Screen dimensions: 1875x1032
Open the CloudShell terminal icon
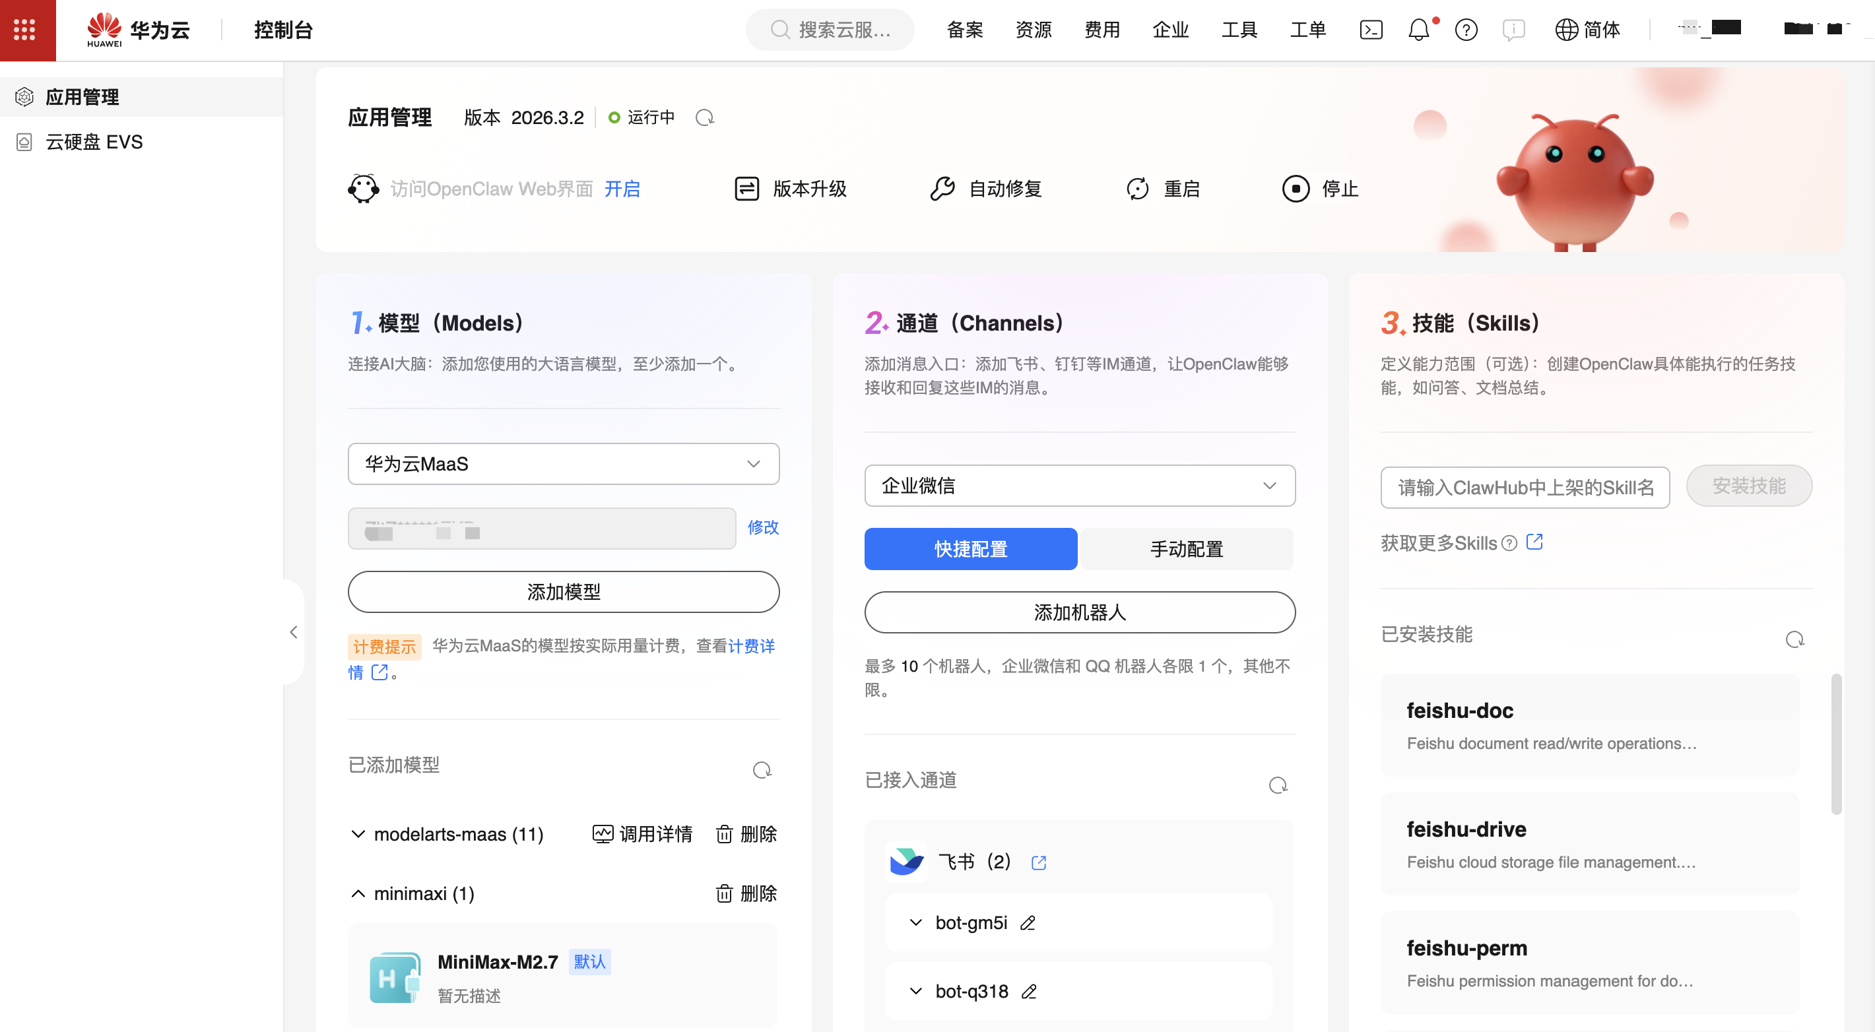coord(1371,30)
